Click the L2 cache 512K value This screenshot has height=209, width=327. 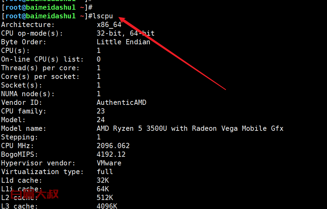tap(105, 198)
